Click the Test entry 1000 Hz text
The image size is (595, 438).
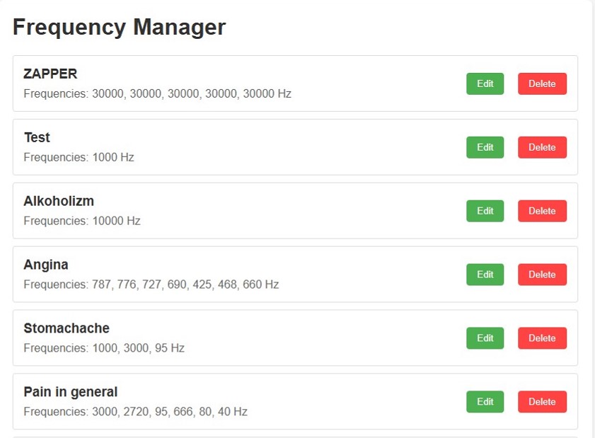[79, 157]
